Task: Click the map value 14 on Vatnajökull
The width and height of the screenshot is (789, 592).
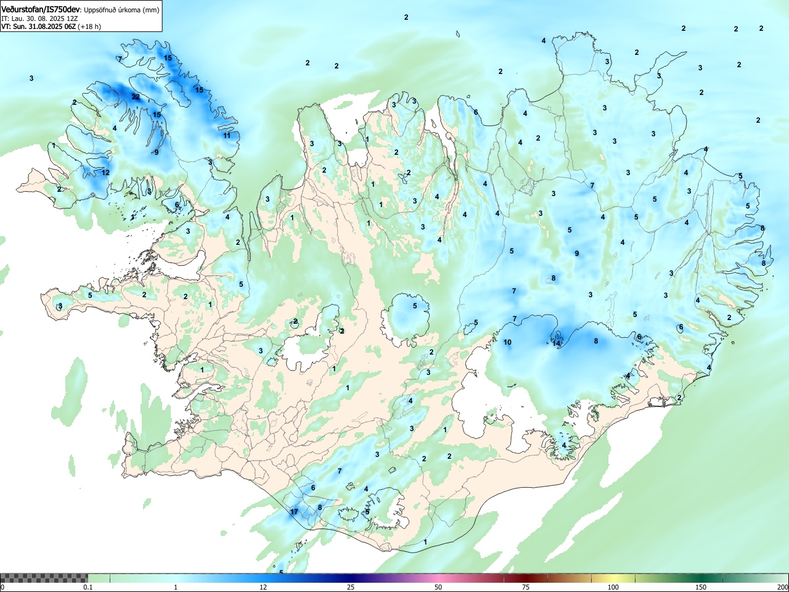Action: click(557, 343)
